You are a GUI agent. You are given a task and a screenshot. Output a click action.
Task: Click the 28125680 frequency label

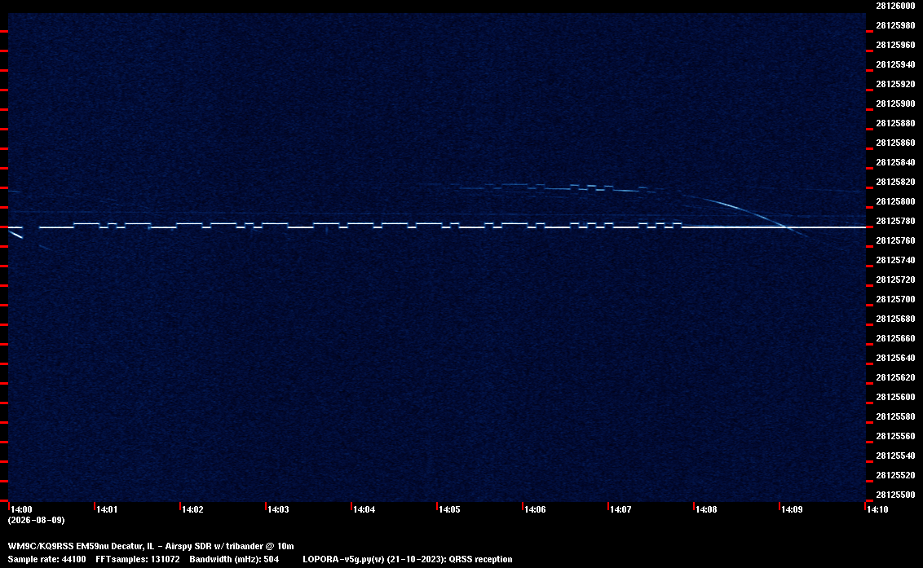tap(895, 319)
